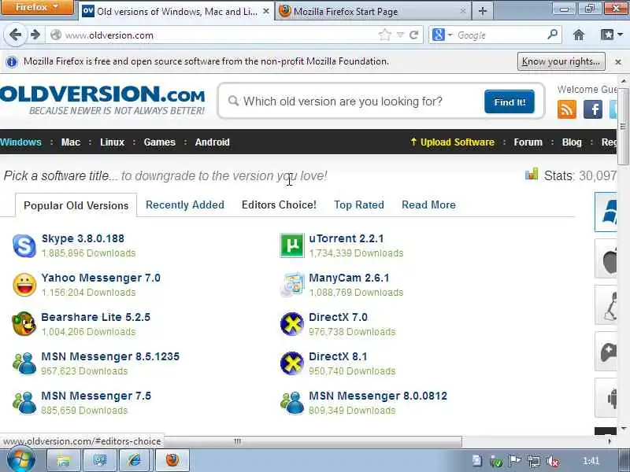Click the Bearshare Lite bear icon

tap(24, 323)
